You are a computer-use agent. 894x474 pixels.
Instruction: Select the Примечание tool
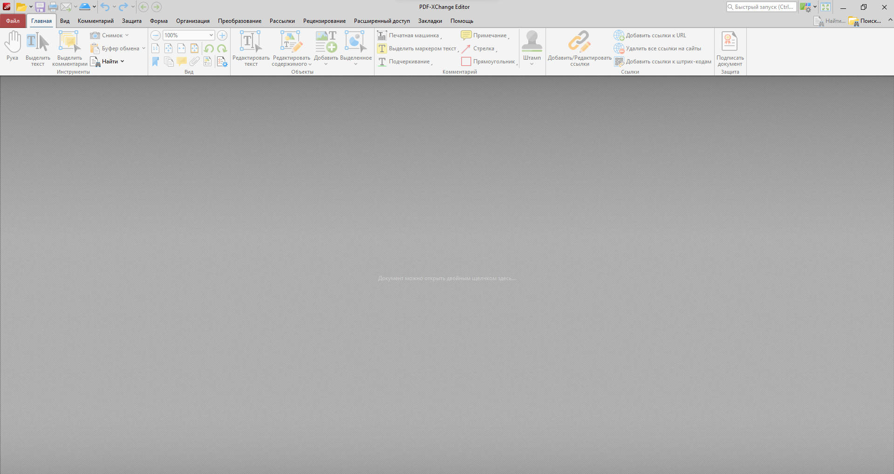click(485, 35)
